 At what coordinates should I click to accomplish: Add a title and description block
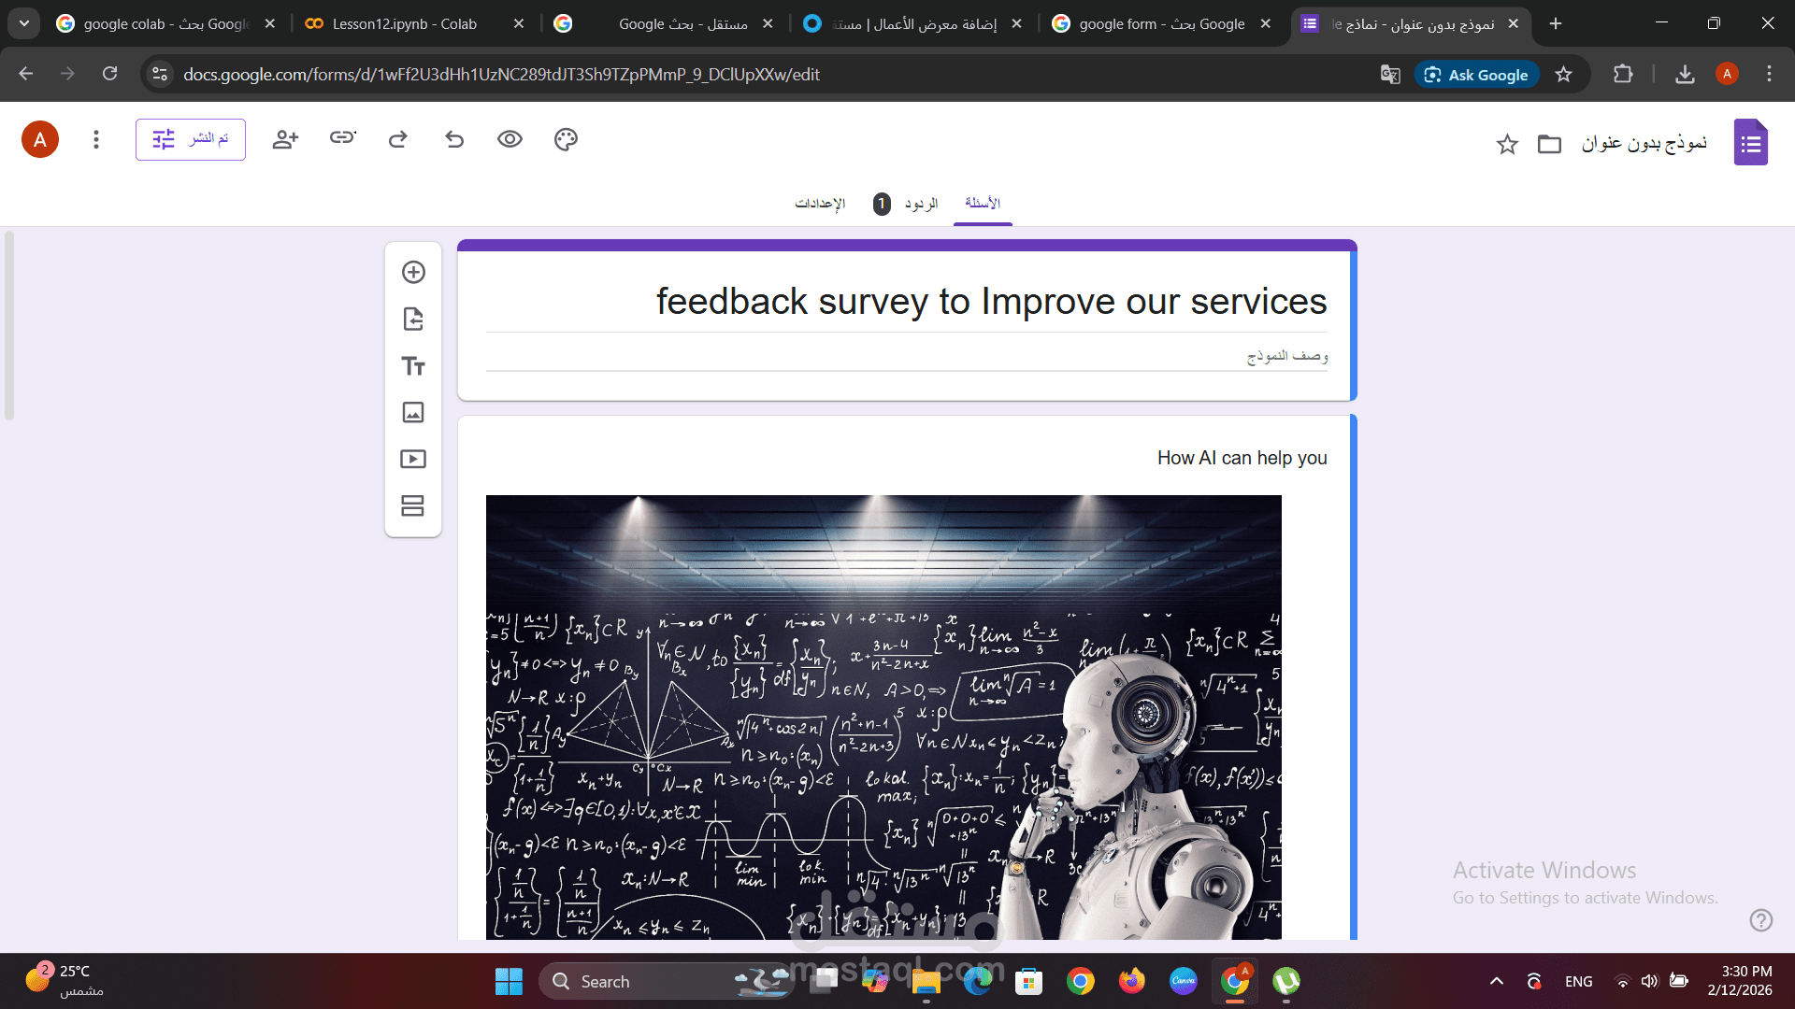412,365
